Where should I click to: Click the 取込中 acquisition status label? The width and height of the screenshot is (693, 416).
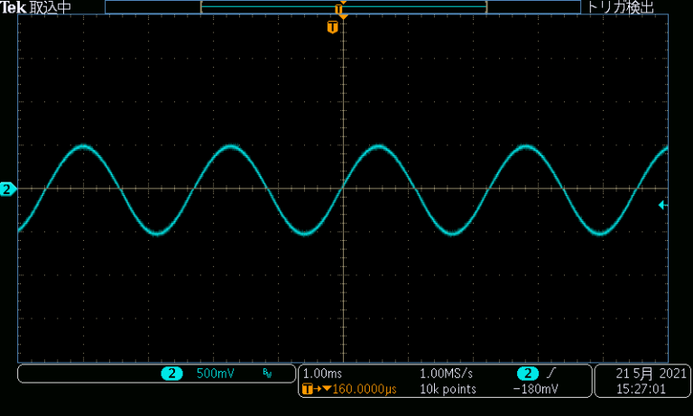click(x=51, y=7)
